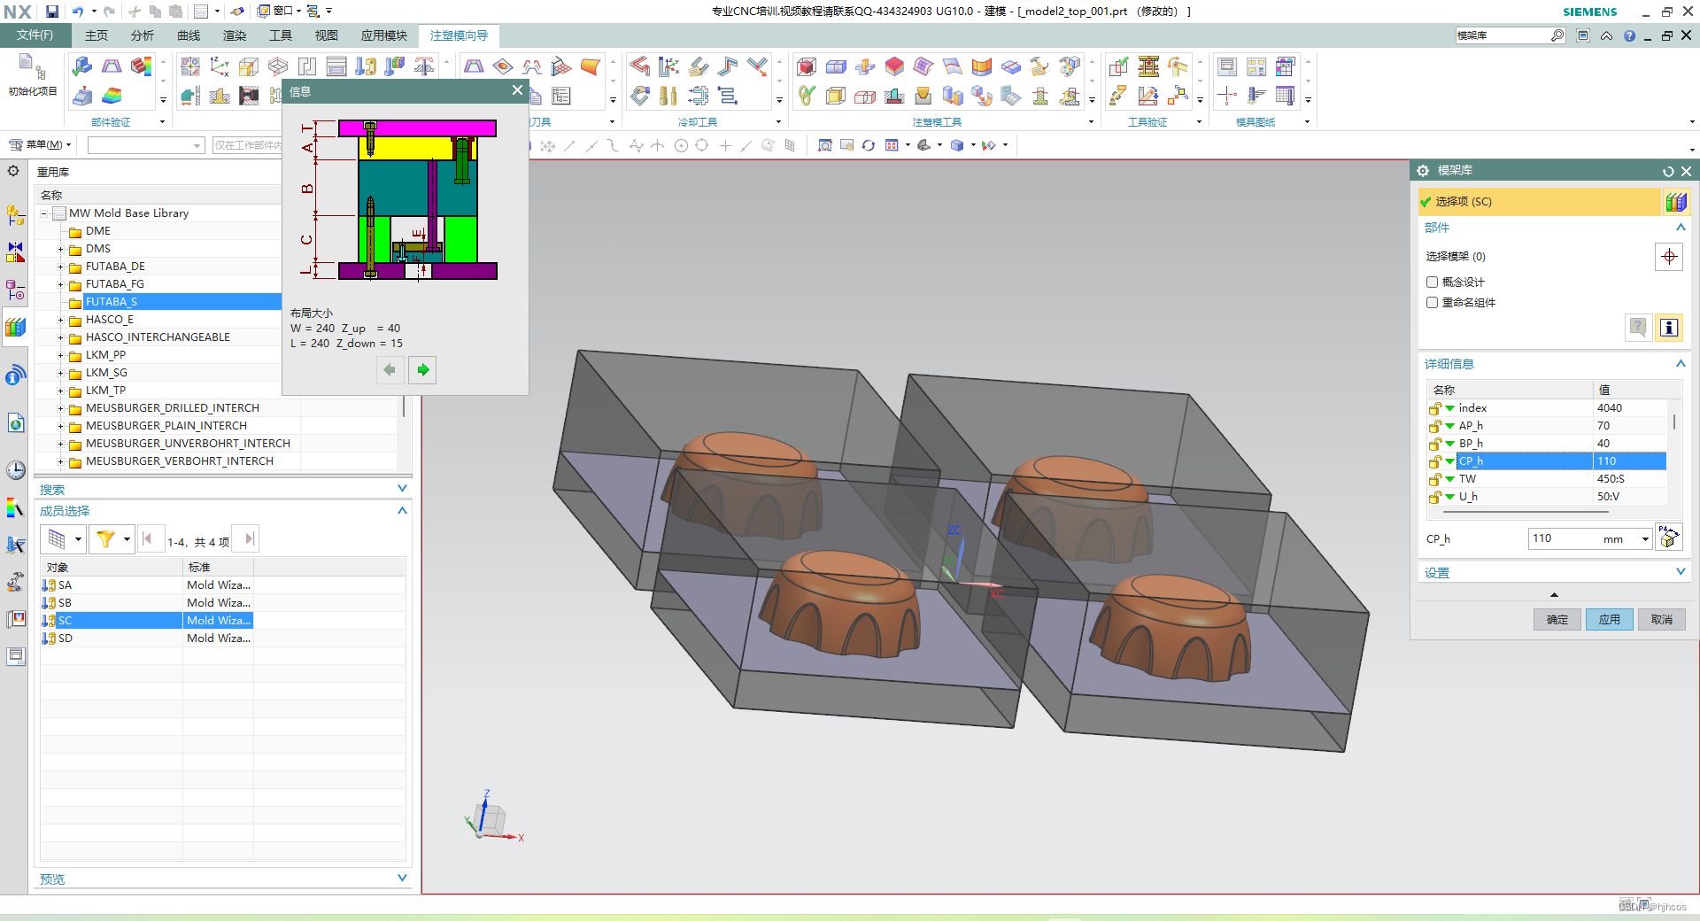Collapse the 详细信息 section
This screenshot has width=1700, height=921.
(1681, 363)
